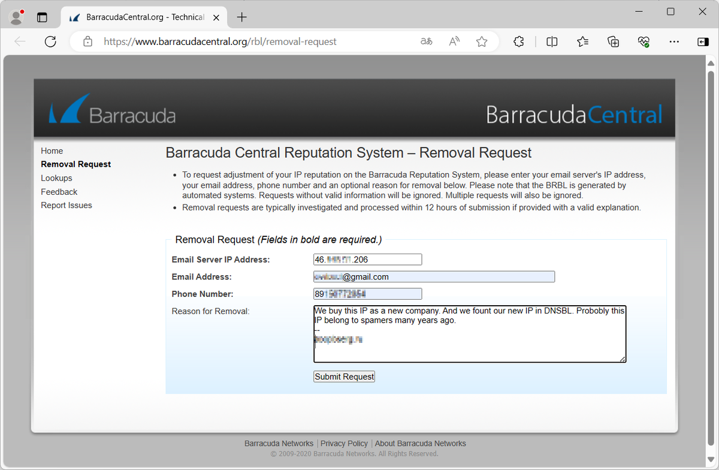Open the Removal Request menu item
The image size is (719, 470).
(x=76, y=164)
